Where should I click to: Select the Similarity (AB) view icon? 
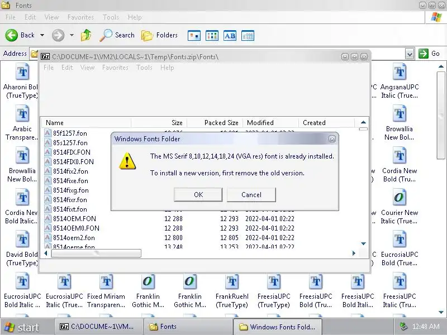click(x=230, y=36)
